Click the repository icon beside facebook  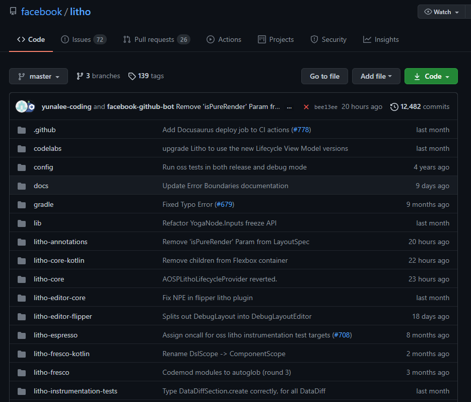tap(13, 12)
